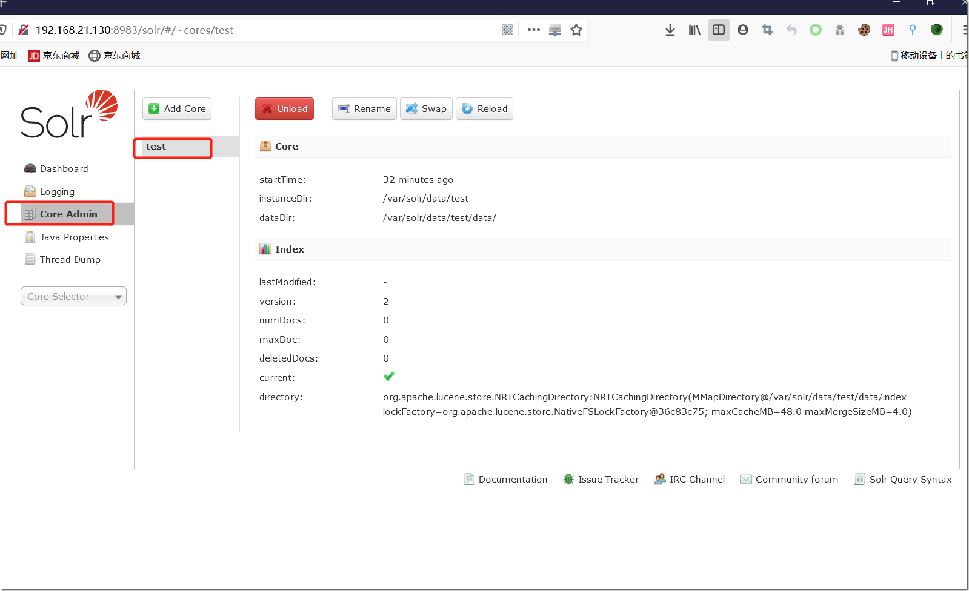Click the NRTCachingDirectory directory text
969x591 pixels.
coord(647,404)
